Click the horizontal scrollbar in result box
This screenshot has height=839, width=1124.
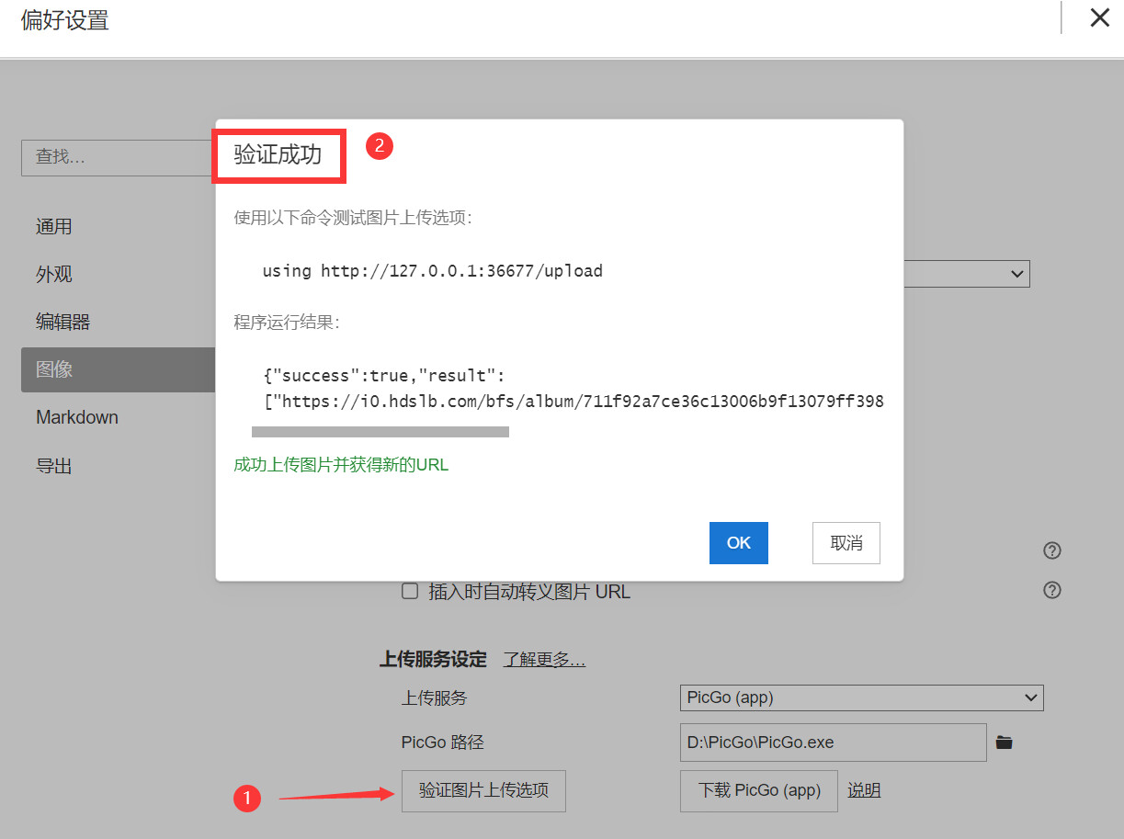380,431
